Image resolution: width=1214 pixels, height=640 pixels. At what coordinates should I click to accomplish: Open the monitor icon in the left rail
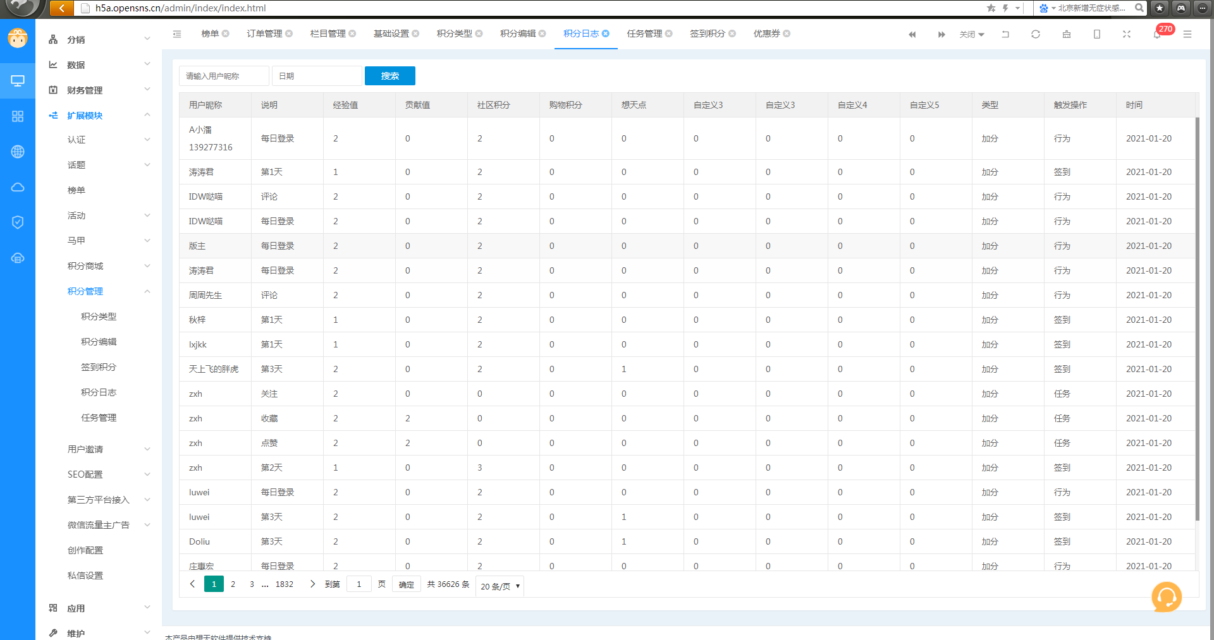tap(18, 81)
